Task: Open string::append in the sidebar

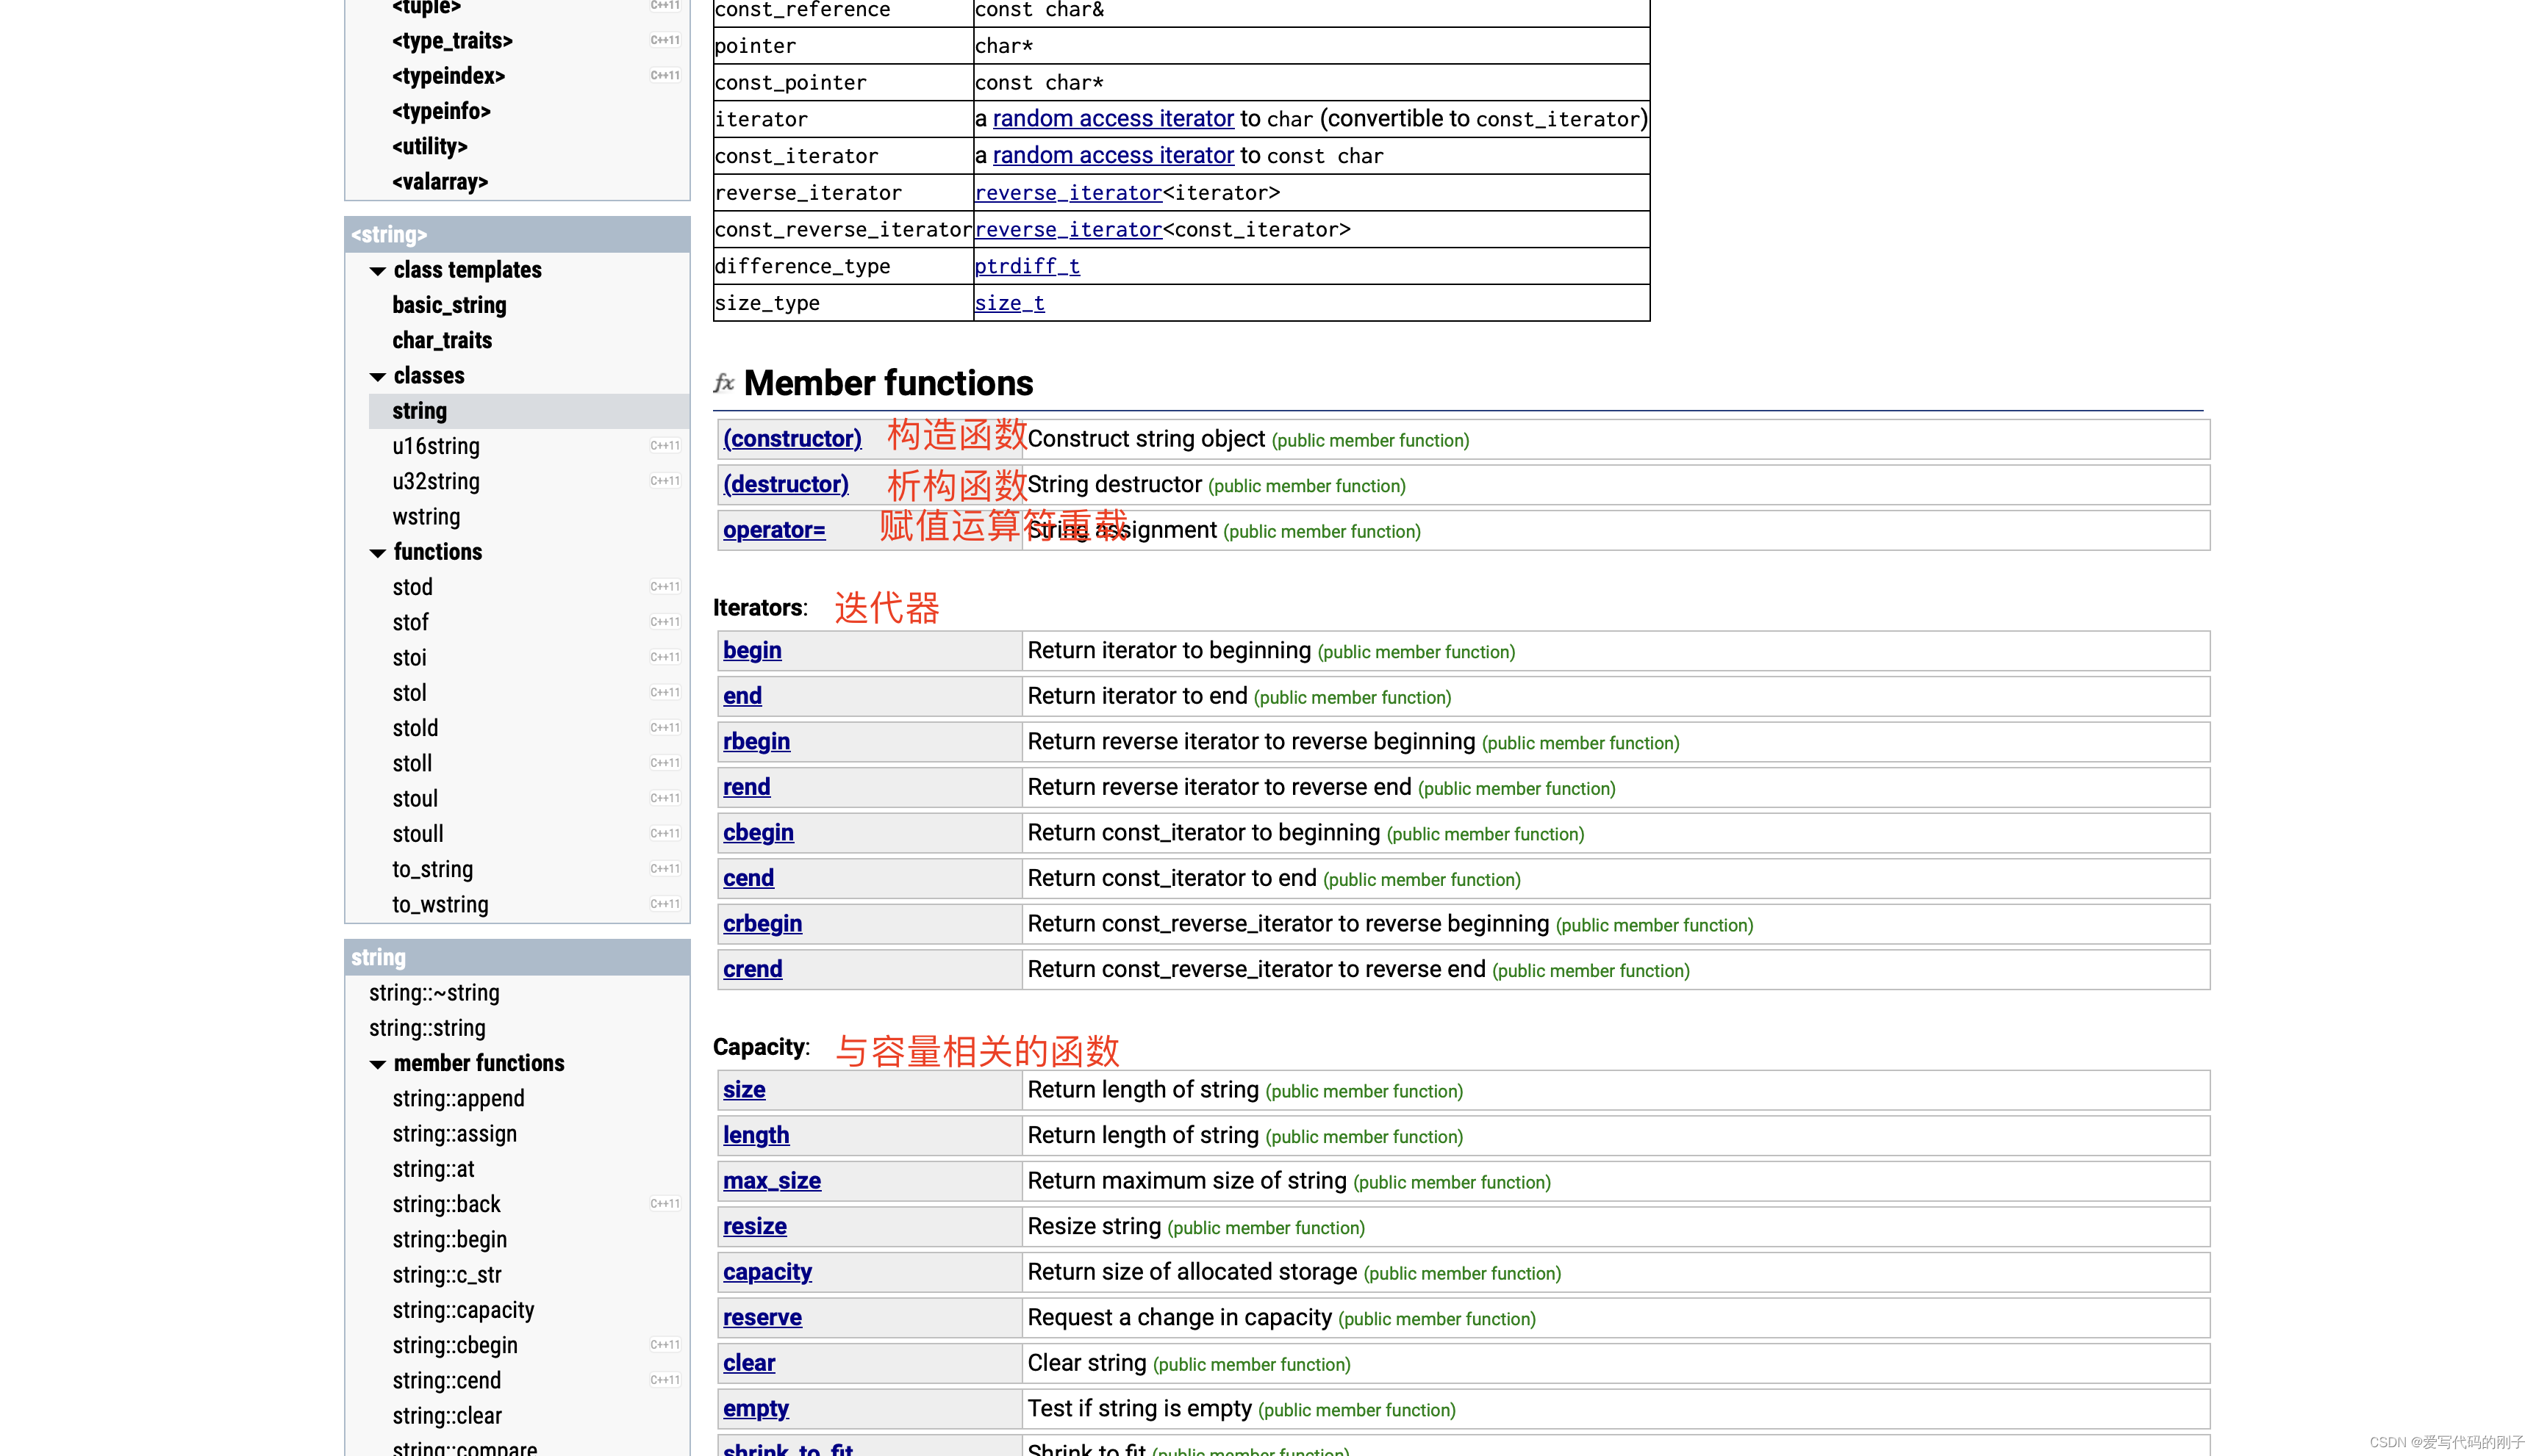Action: (x=458, y=1099)
